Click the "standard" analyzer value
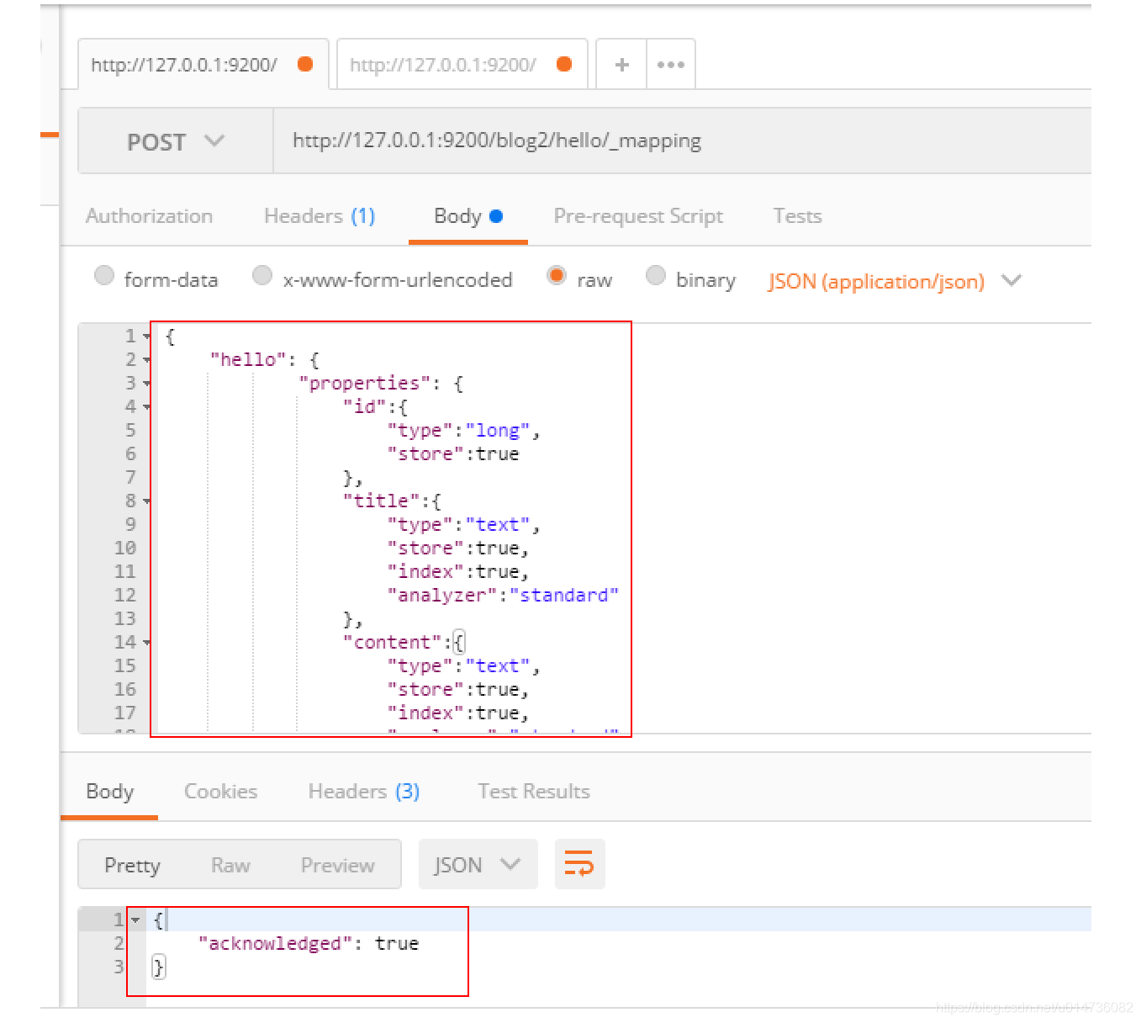Image resolution: width=1141 pixels, height=1023 pixels. click(x=564, y=596)
